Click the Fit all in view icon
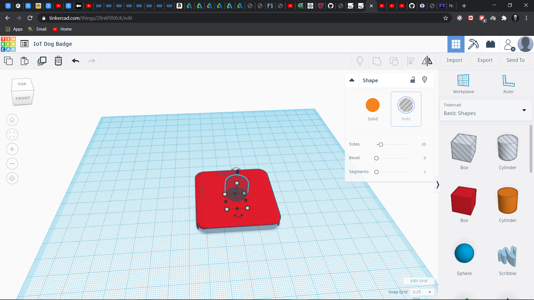This screenshot has width=534, height=300. coord(12,135)
